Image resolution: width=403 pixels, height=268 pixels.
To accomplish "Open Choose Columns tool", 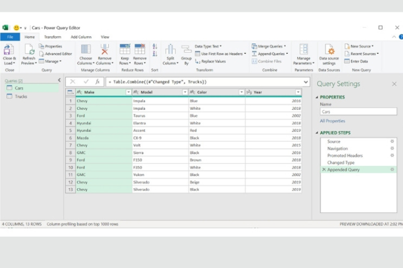I will point(86,50).
